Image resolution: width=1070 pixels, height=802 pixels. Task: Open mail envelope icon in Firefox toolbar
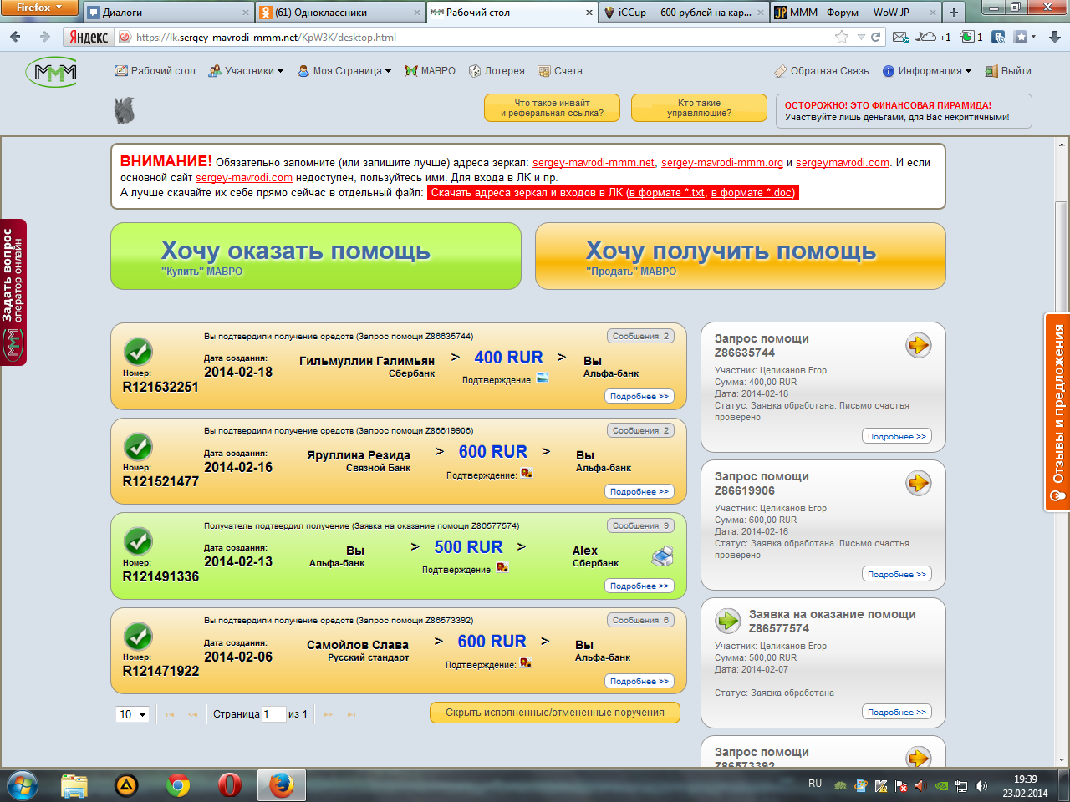pyautogui.click(x=899, y=37)
